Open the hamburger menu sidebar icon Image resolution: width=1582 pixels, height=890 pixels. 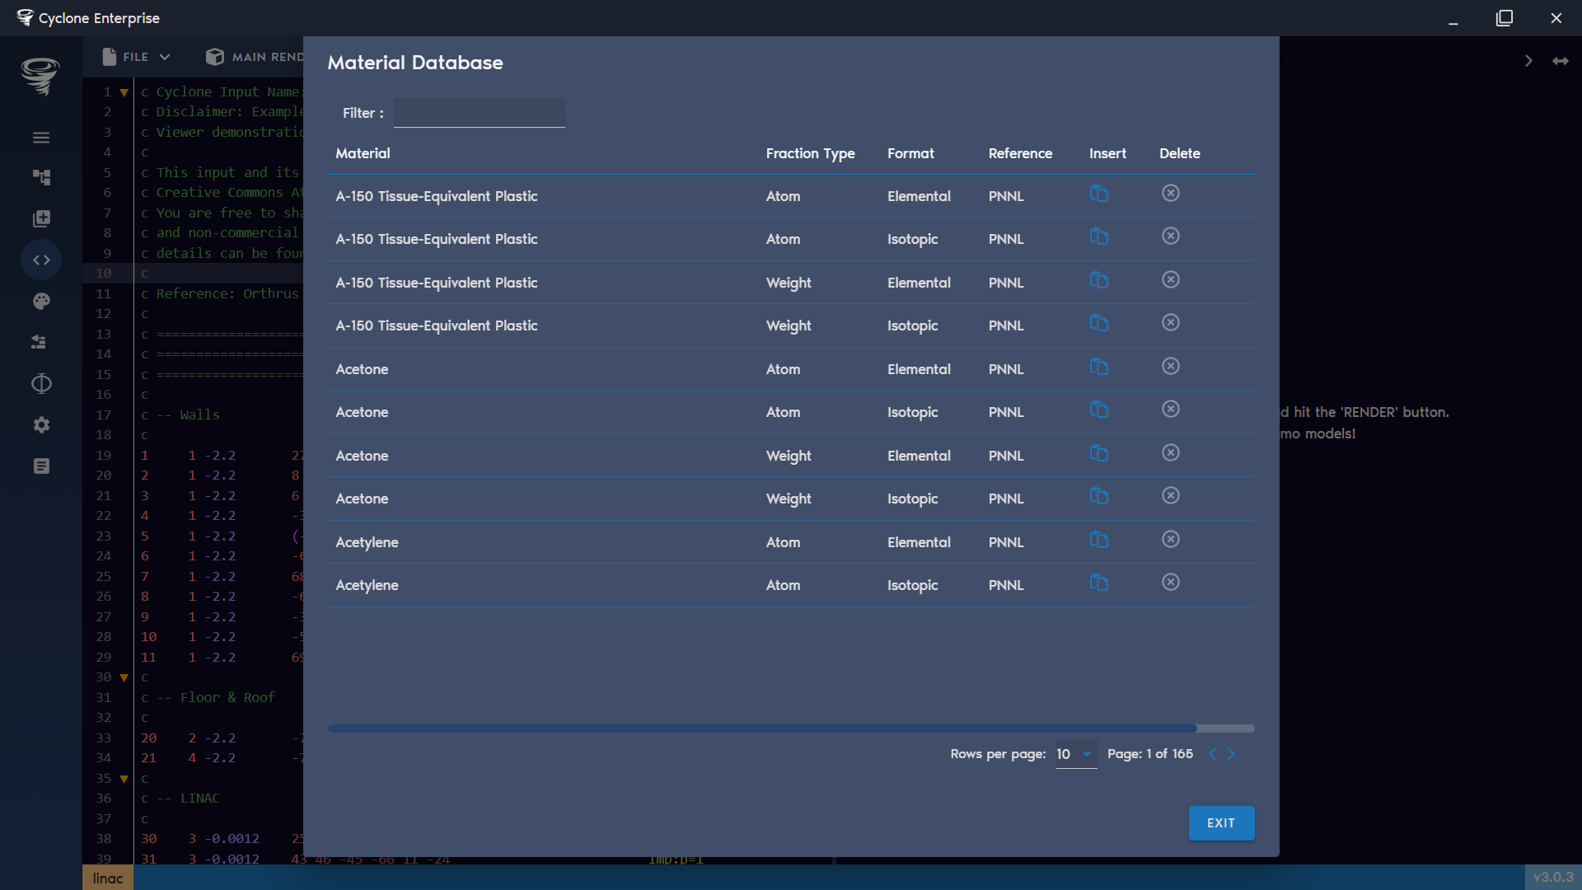[40, 137]
